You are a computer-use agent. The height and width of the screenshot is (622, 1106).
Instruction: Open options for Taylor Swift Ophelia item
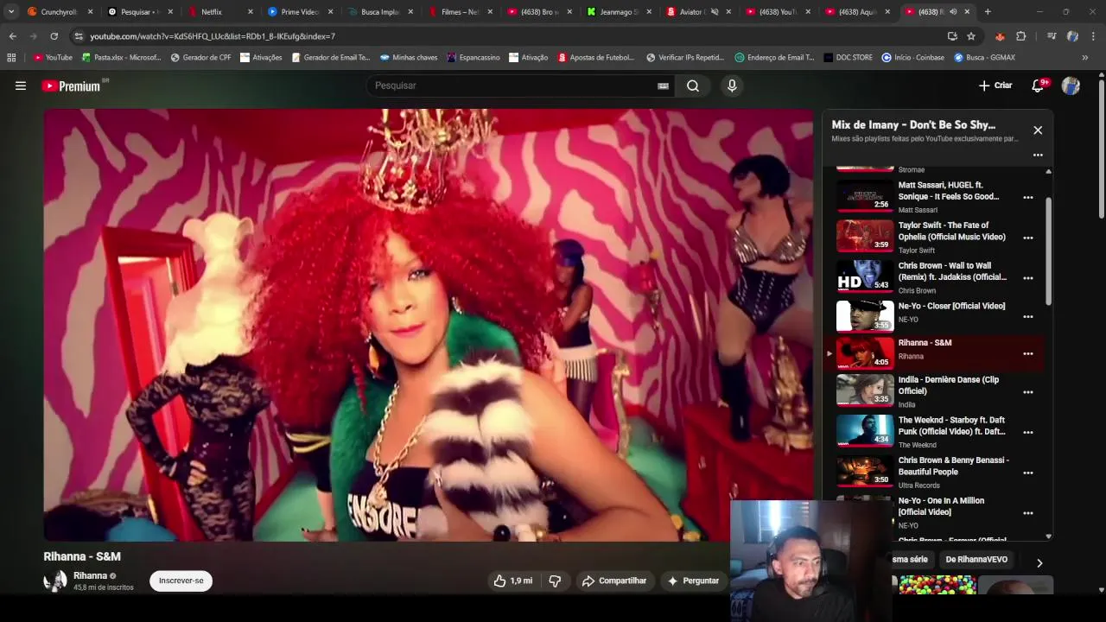pos(1028,238)
